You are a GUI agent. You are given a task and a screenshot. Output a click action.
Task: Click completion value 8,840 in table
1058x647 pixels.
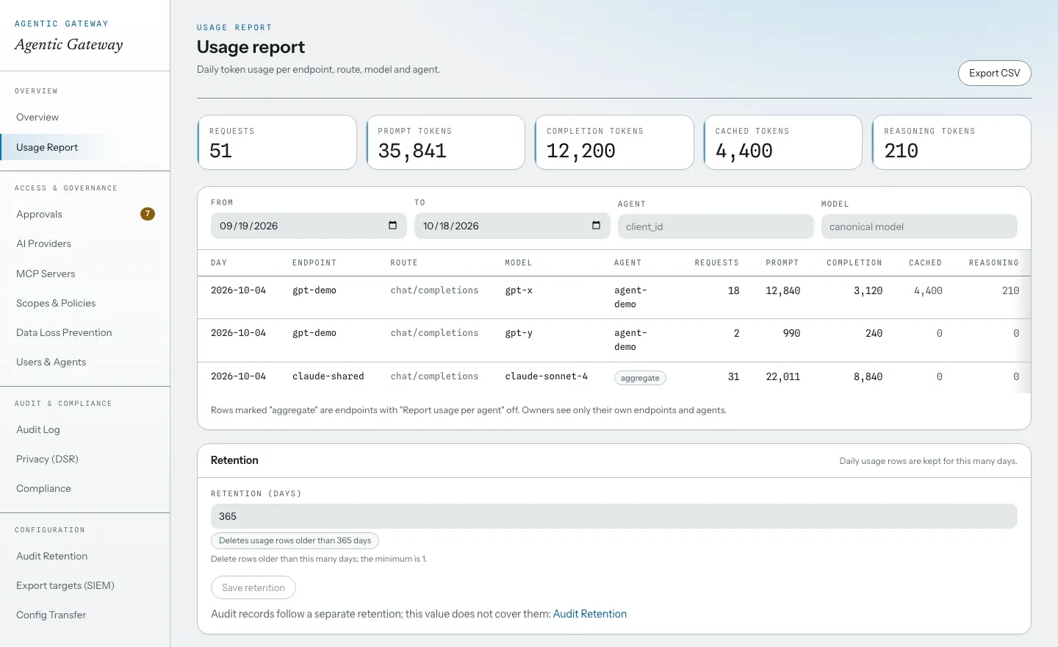868,377
